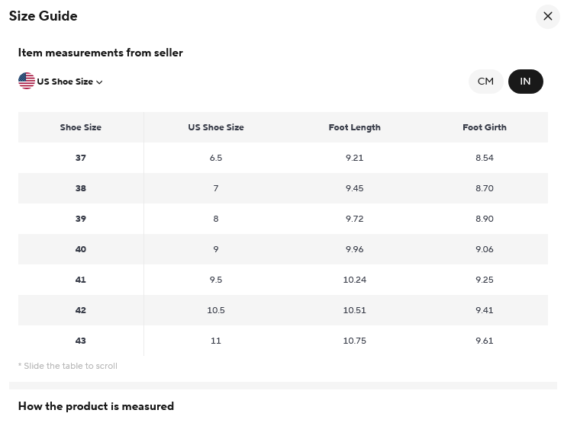
Task: Select the size 39 row
Action: [81, 219]
